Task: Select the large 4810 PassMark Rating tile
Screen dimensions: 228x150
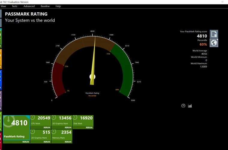Action: pos(17,127)
